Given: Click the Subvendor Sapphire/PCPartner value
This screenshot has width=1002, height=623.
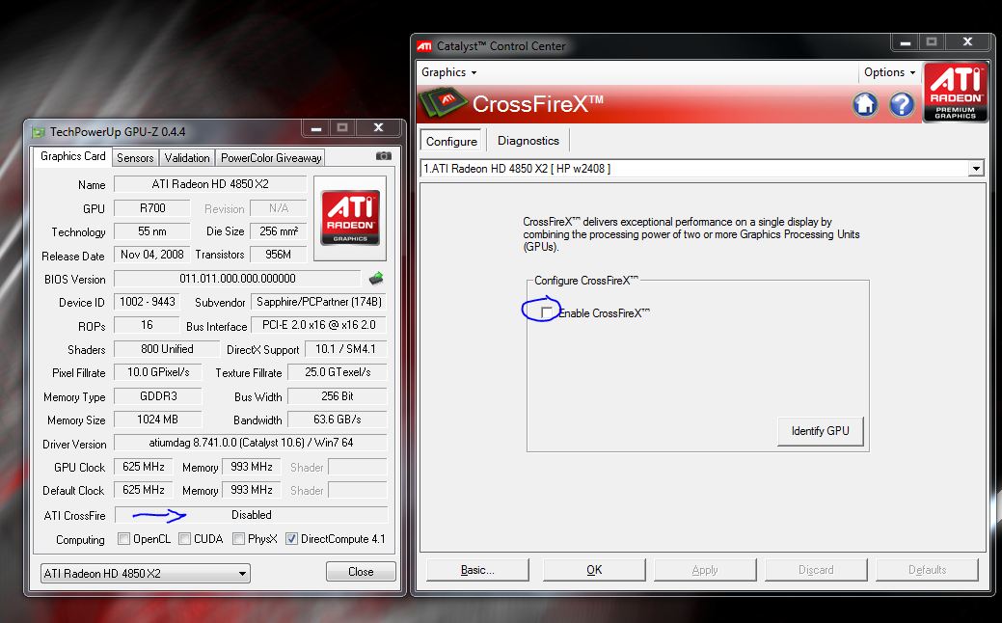Looking at the screenshot, I should pos(319,302).
